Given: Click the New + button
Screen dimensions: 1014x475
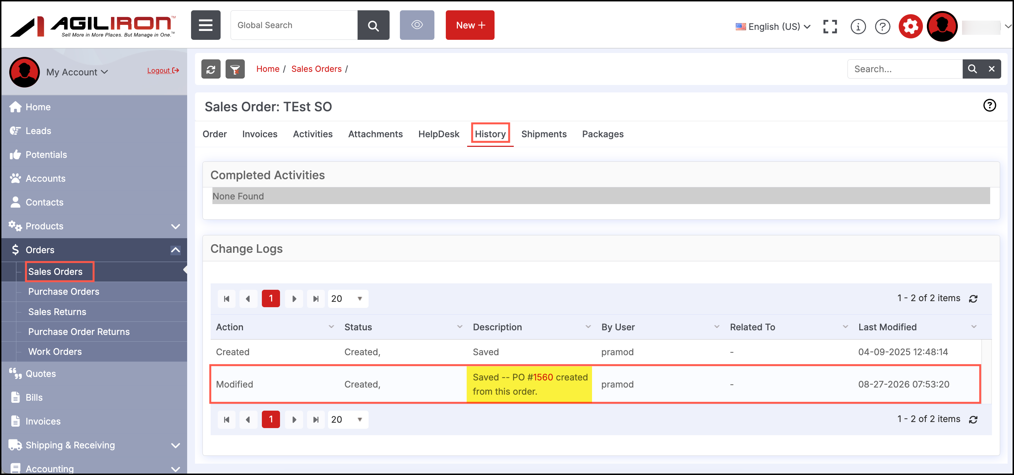Looking at the screenshot, I should pyautogui.click(x=470, y=25).
